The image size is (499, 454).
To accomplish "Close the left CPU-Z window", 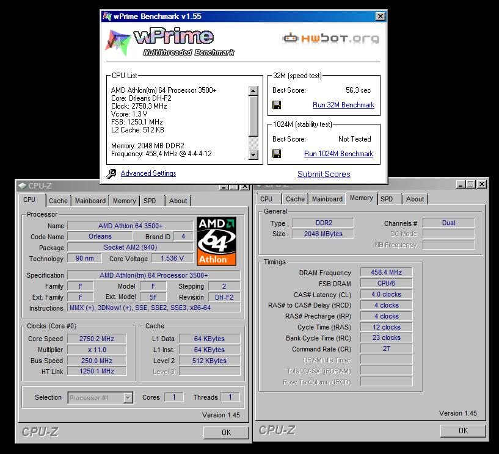I will coord(244,186).
